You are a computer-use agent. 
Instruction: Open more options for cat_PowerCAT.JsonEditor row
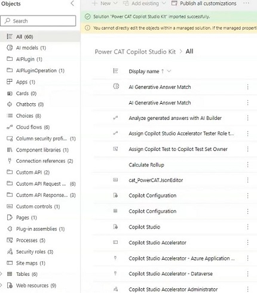pyautogui.click(x=247, y=180)
